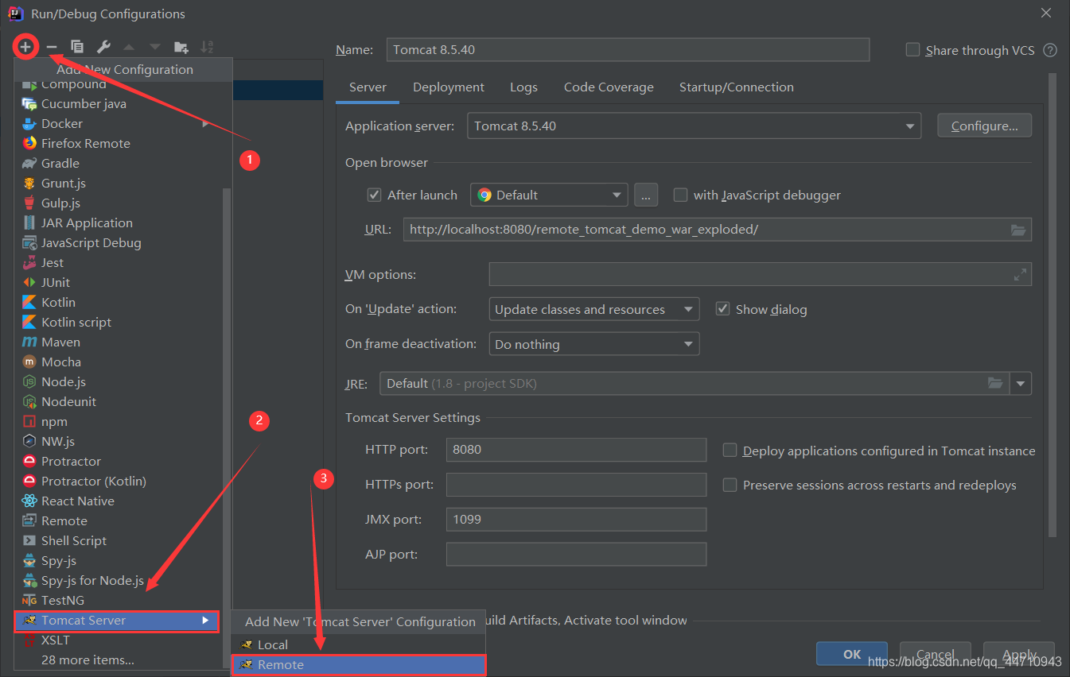Click the Remove Configuration minus icon

click(x=52, y=47)
